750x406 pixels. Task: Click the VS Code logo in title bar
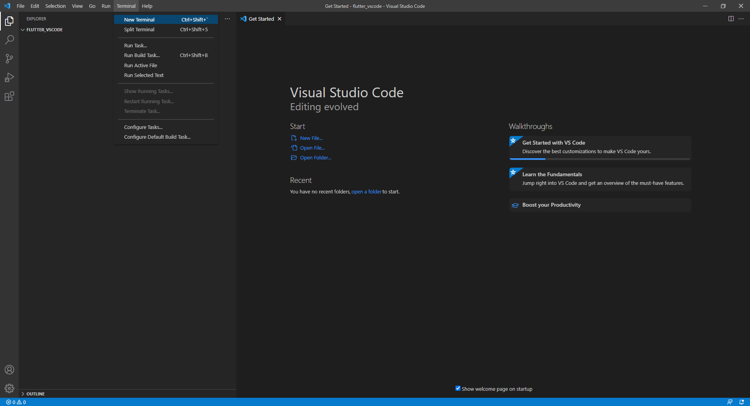[x=7, y=6]
